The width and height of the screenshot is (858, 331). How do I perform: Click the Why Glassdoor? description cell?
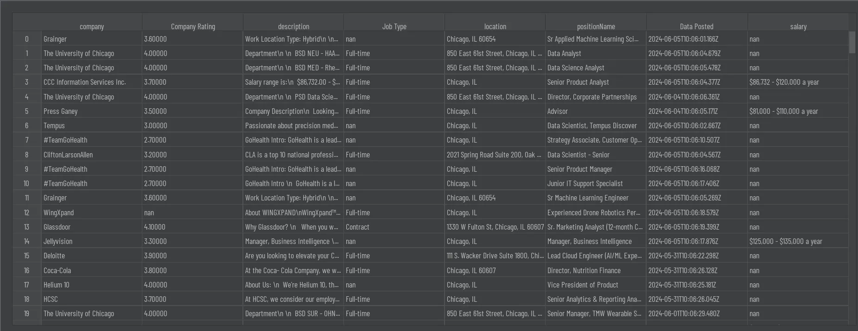293,227
